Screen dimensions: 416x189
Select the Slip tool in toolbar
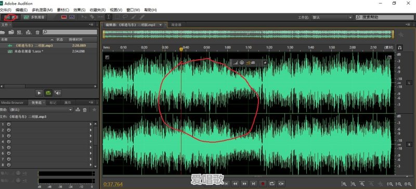100,17
